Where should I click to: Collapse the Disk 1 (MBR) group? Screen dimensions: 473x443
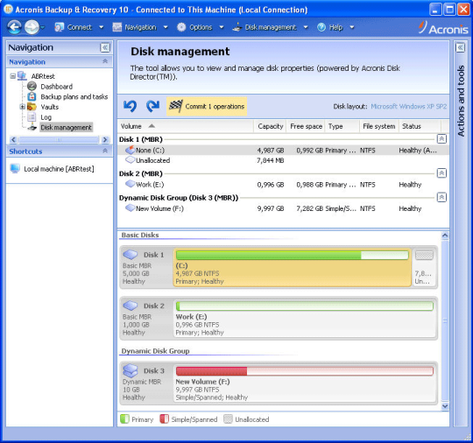(x=441, y=139)
